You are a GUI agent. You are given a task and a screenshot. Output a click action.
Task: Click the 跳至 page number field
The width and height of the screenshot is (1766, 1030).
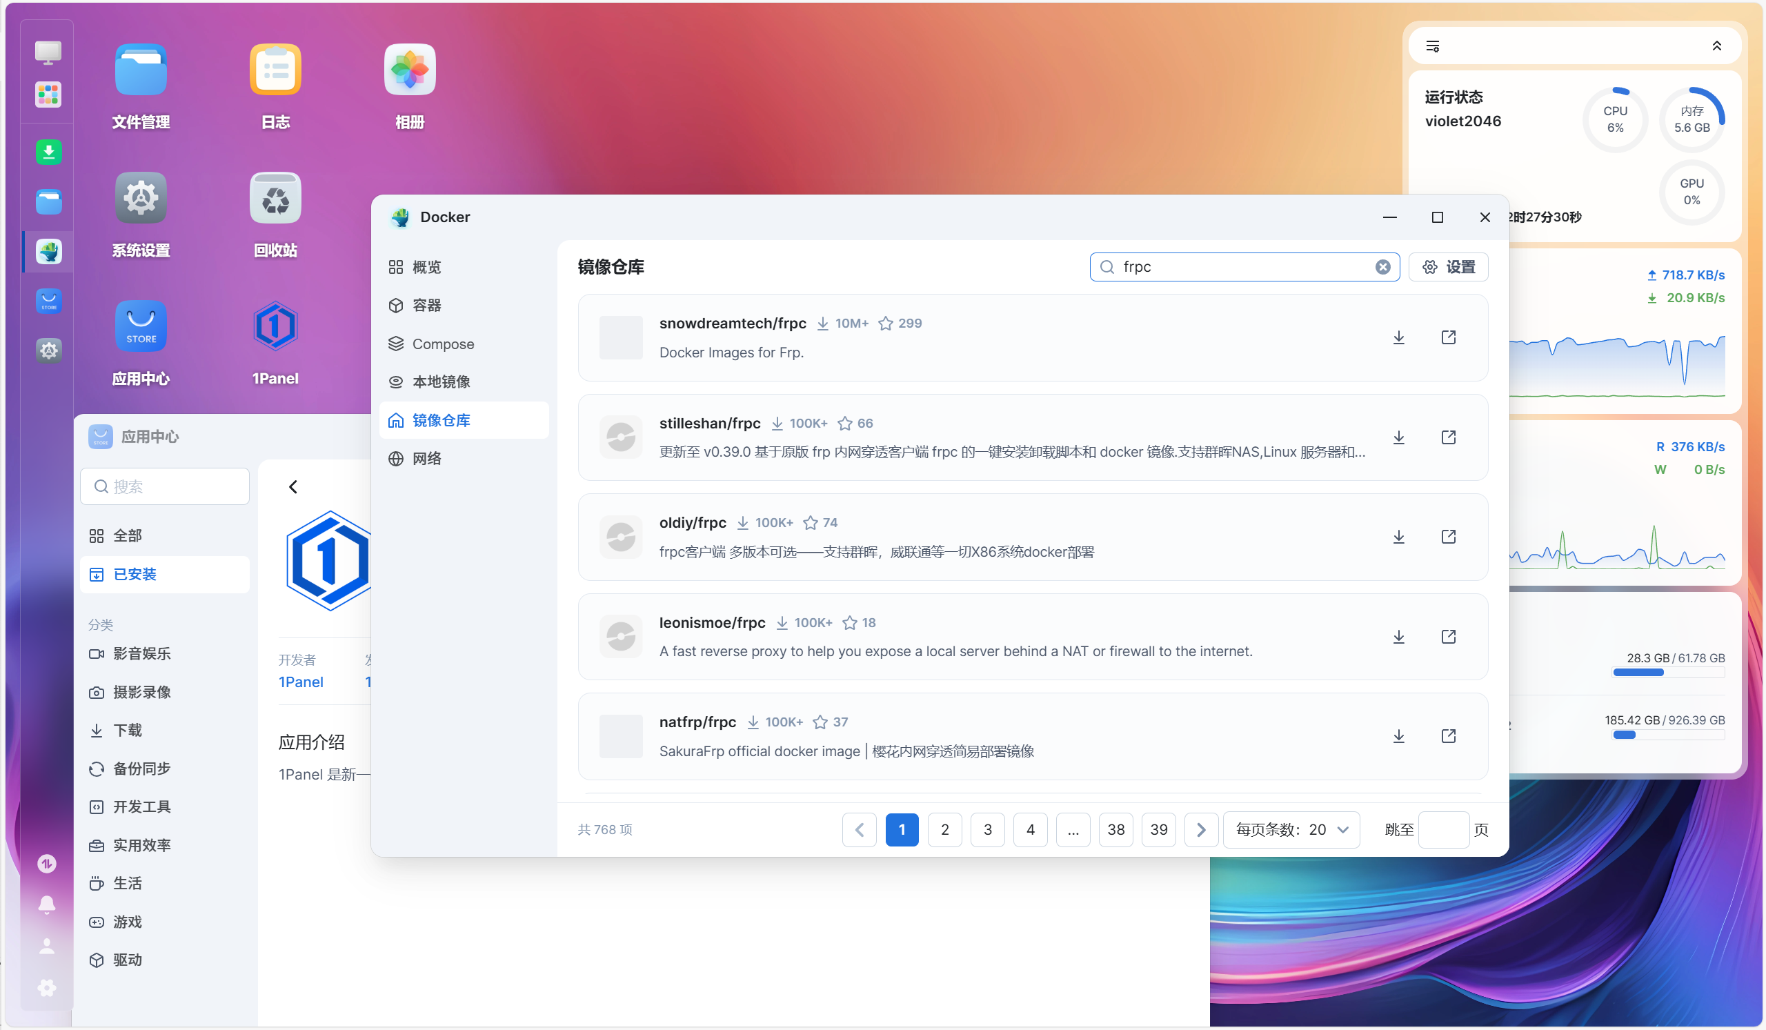(1443, 830)
